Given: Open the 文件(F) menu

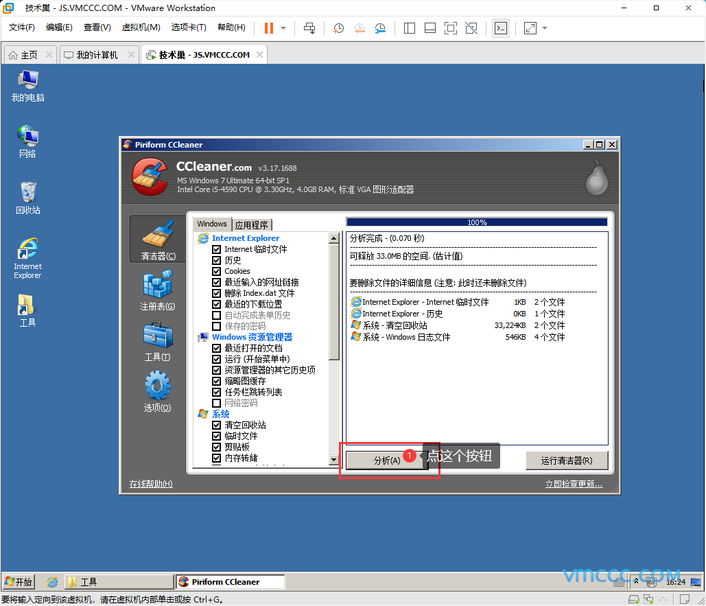Looking at the screenshot, I should click(22, 27).
